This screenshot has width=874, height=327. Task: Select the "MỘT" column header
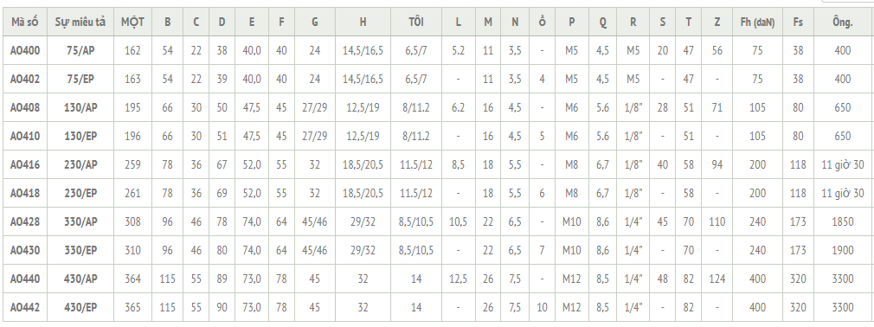(x=132, y=22)
